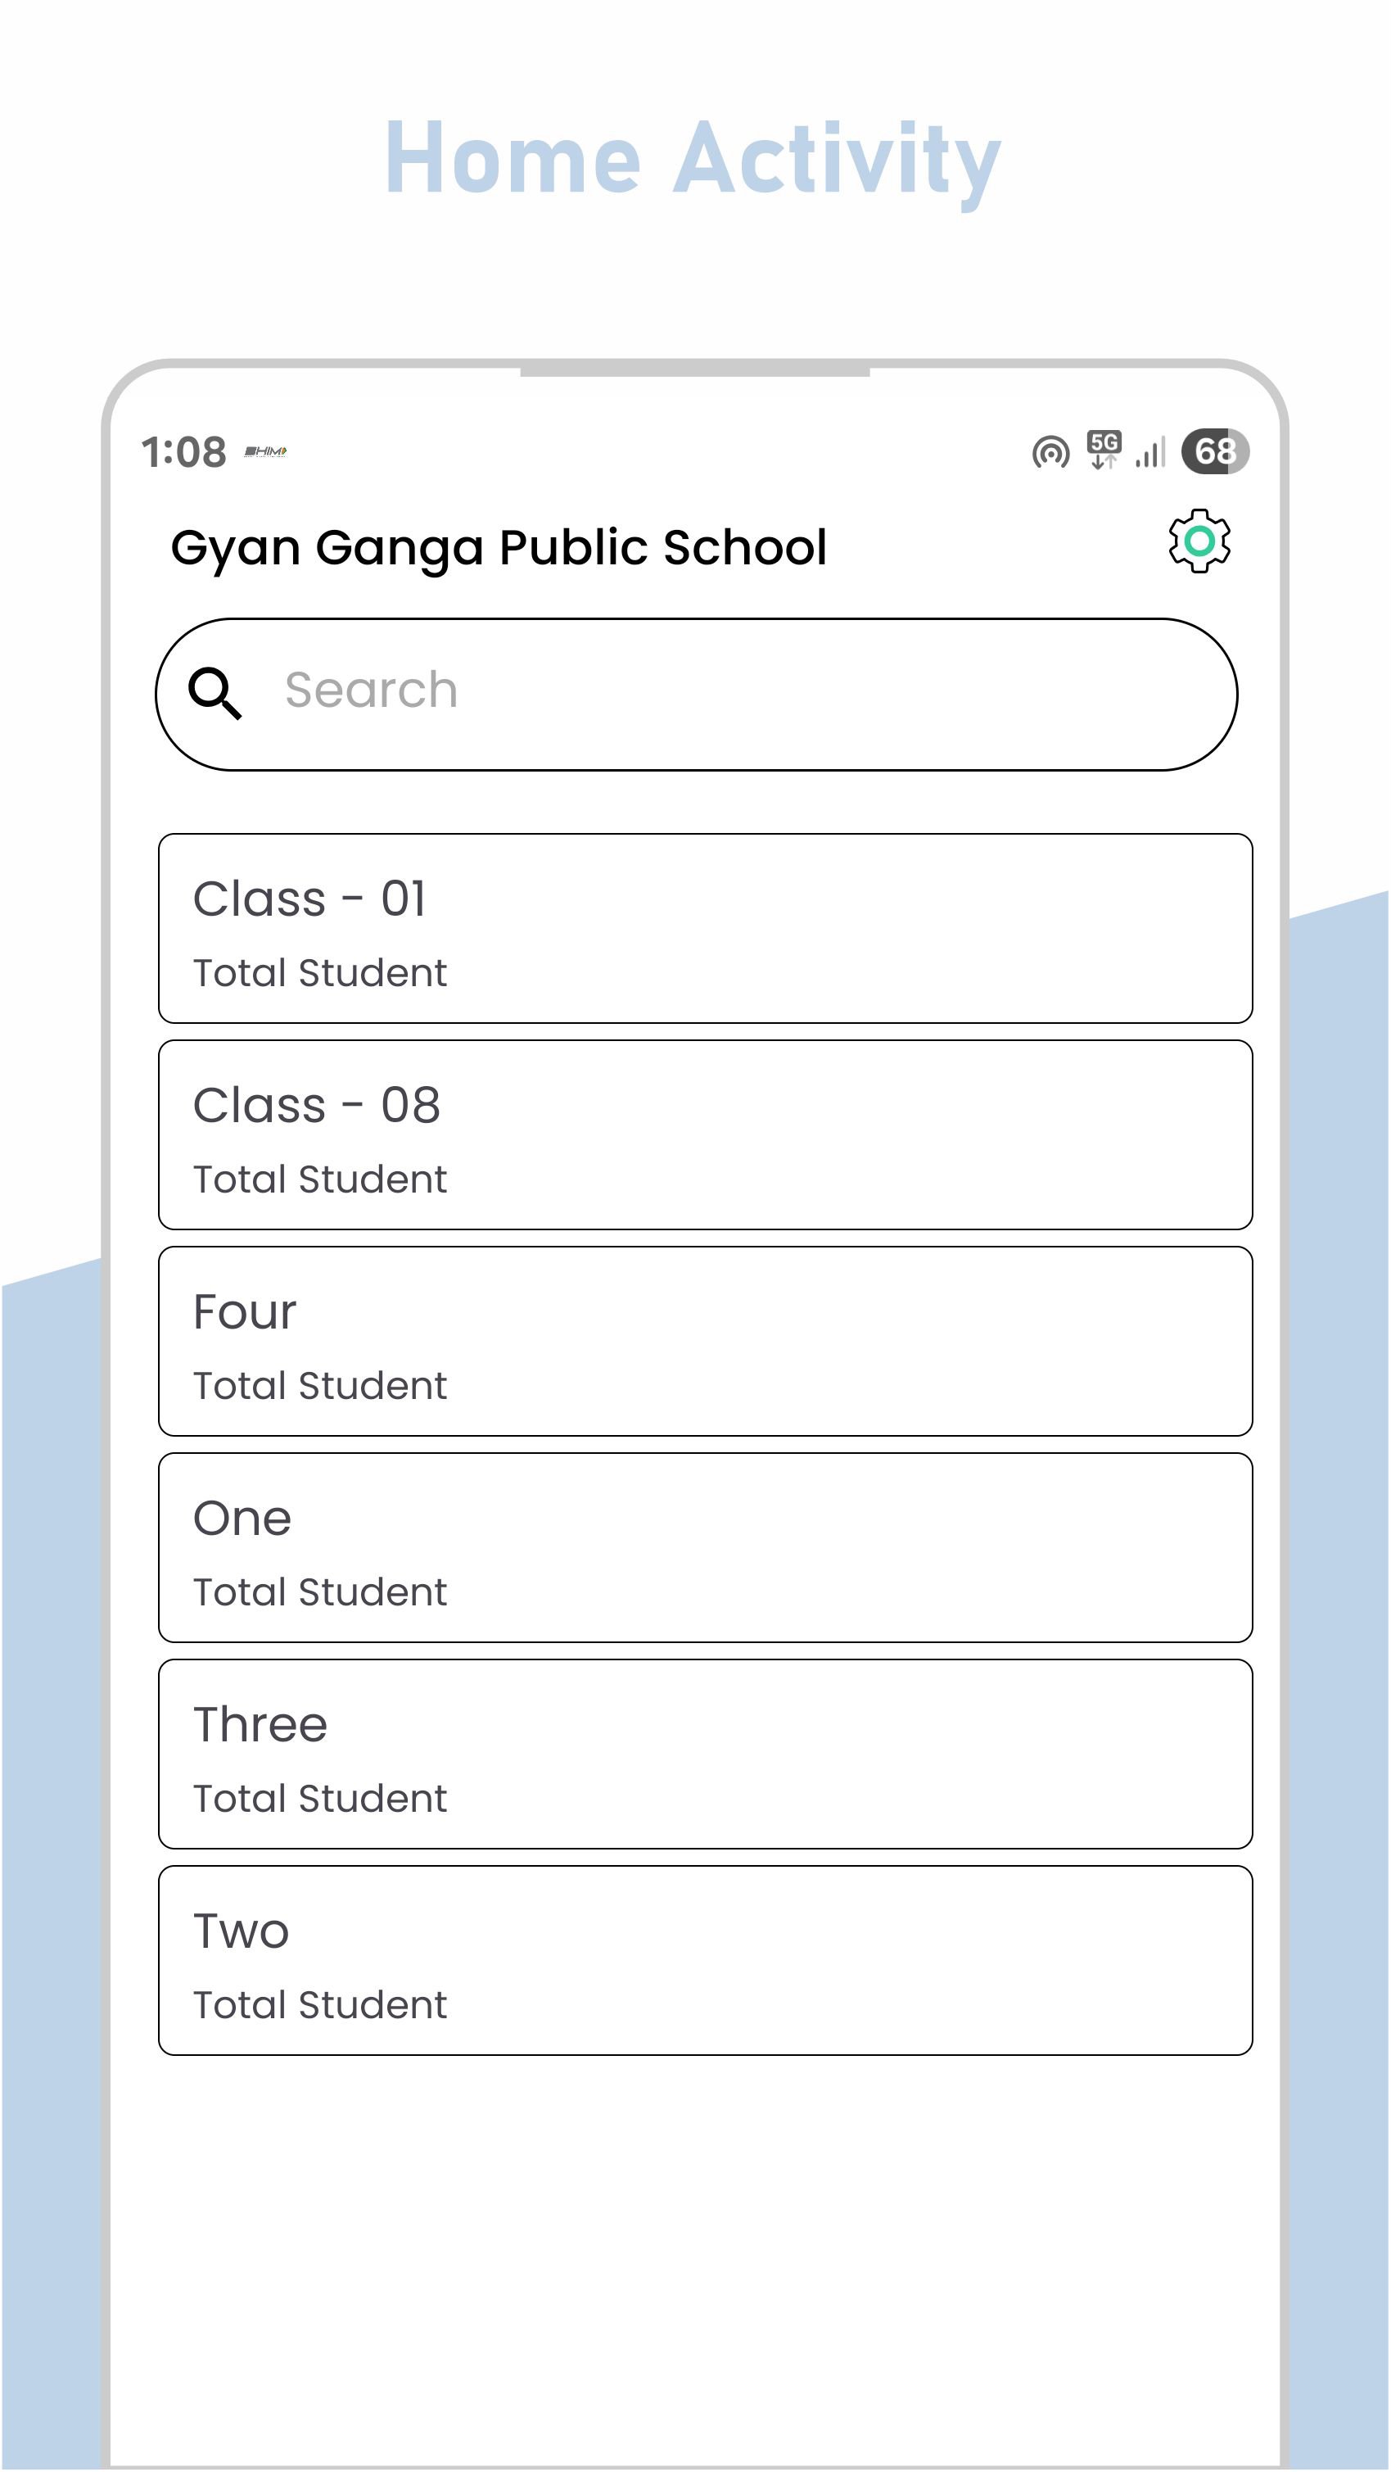Image resolution: width=1391 pixels, height=2472 pixels.
Task: Tap the signal strength bars icon
Action: (1149, 452)
